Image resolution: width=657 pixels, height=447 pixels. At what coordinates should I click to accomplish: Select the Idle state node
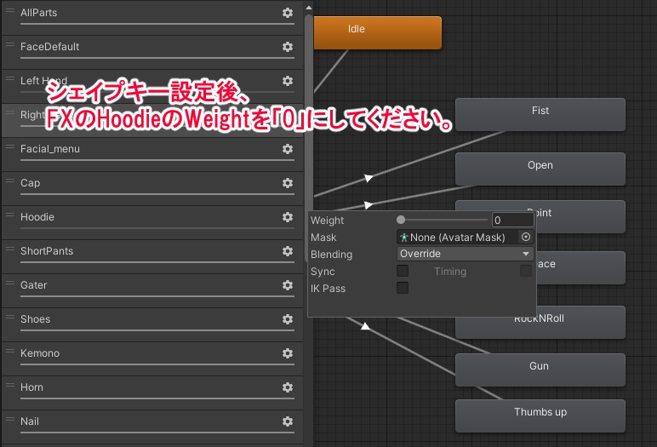point(377,32)
